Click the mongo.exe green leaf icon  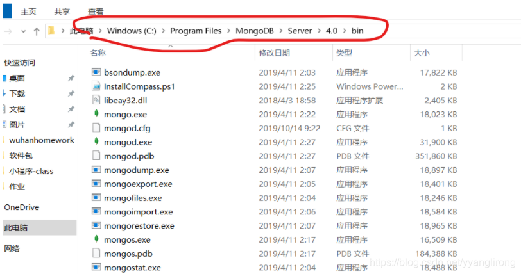click(96, 114)
